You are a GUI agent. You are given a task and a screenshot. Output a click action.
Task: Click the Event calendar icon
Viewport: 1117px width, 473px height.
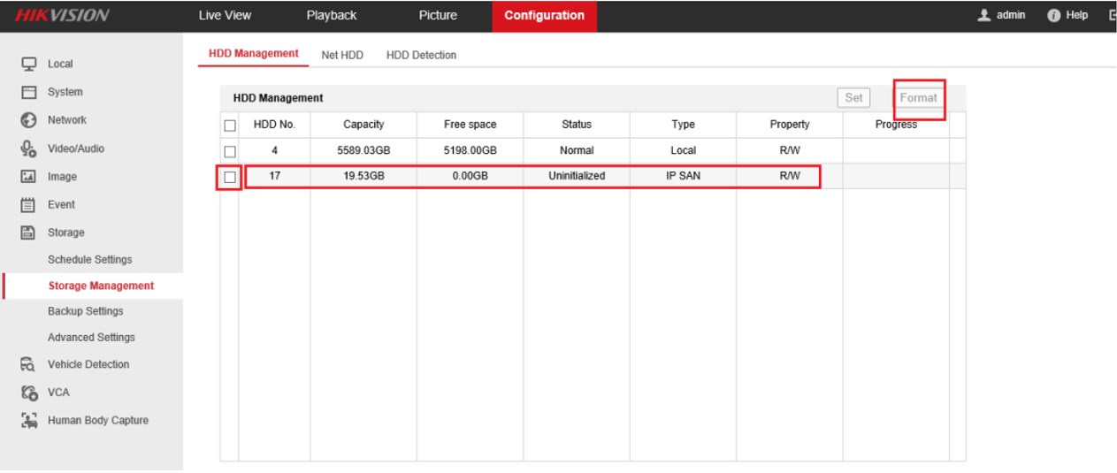click(x=29, y=204)
